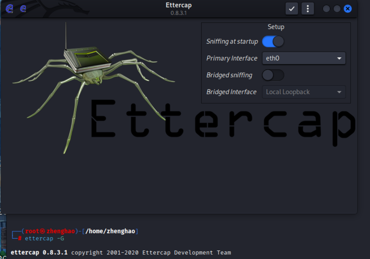This screenshot has height=259, width=370.
Task: Click 'ettercap -G' command in terminal
Action: [x=44, y=238]
